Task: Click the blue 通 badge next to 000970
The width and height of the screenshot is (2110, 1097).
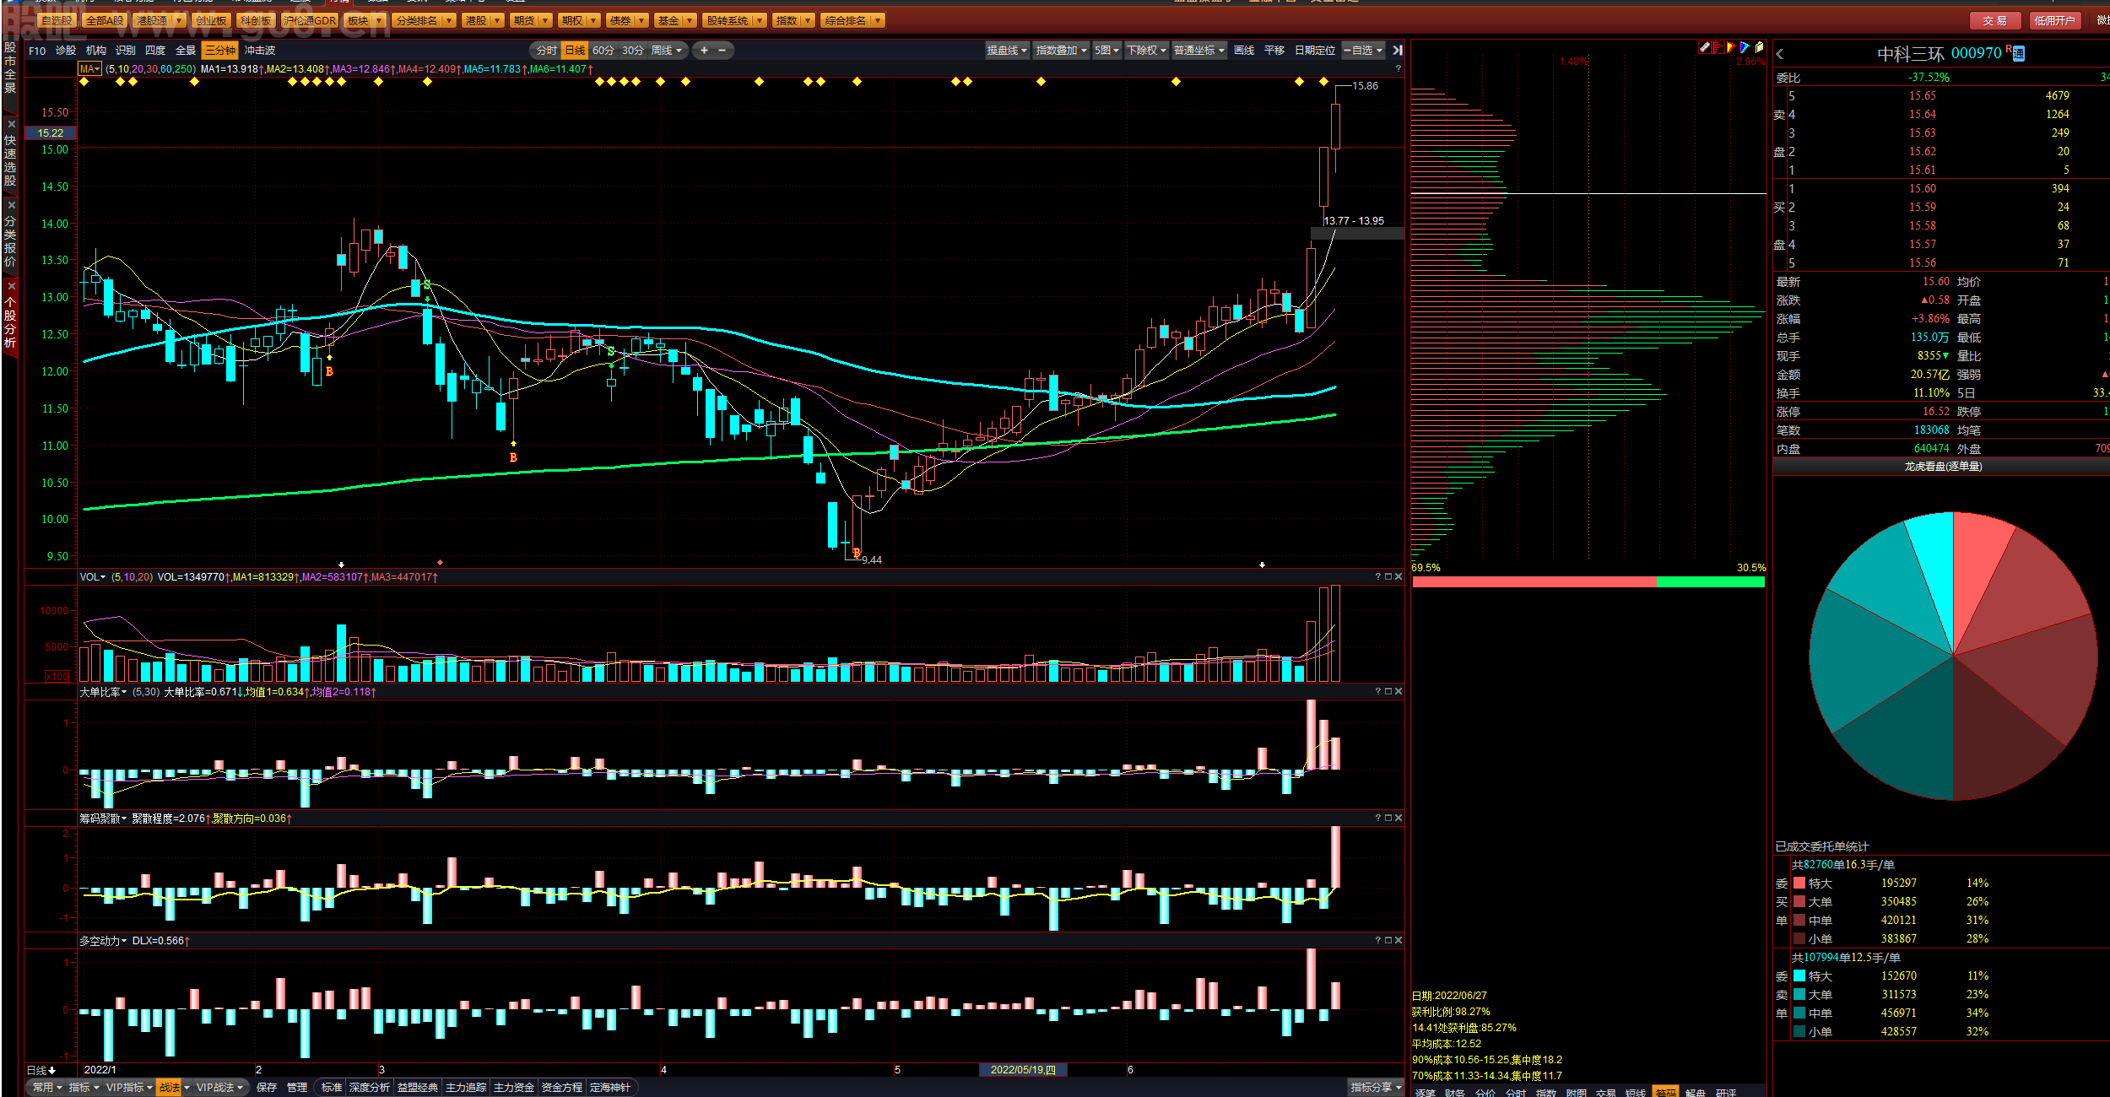Action: 2019,54
